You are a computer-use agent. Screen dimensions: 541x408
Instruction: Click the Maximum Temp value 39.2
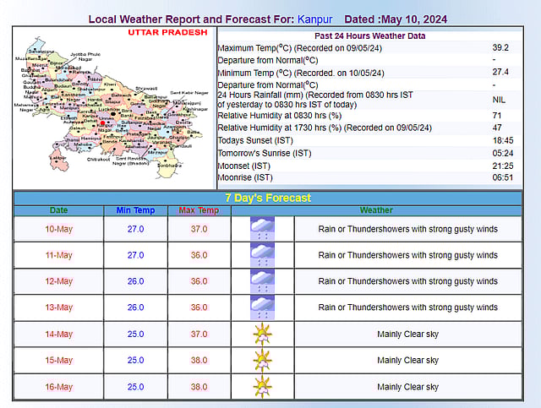click(502, 48)
